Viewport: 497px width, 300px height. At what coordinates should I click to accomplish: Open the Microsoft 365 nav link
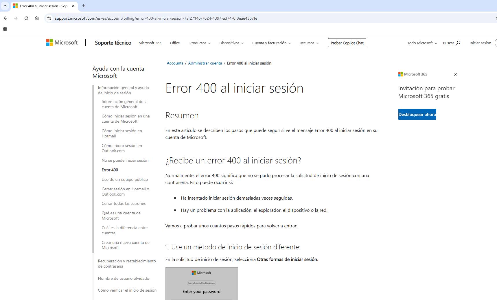(x=150, y=43)
